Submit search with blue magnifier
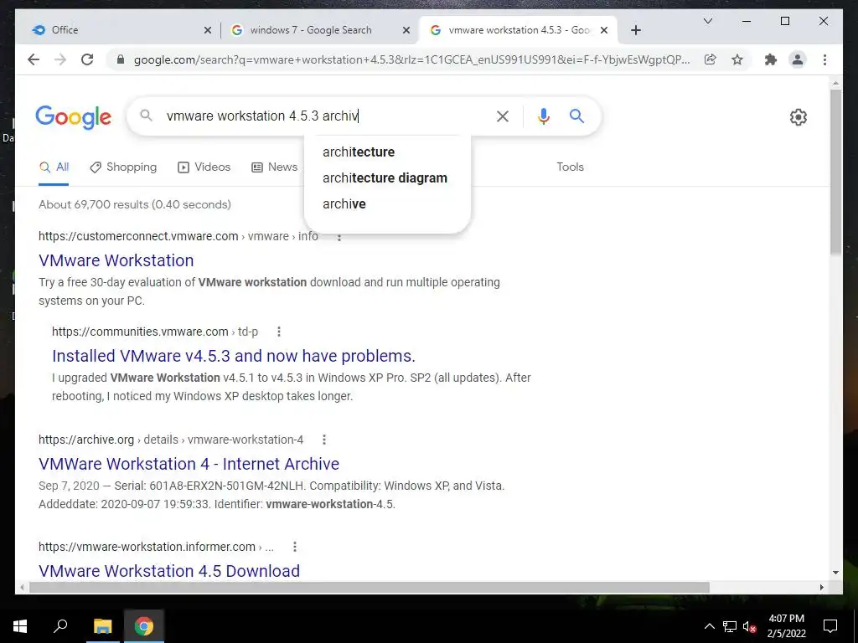Image resolution: width=858 pixels, height=643 pixels. click(576, 116)
